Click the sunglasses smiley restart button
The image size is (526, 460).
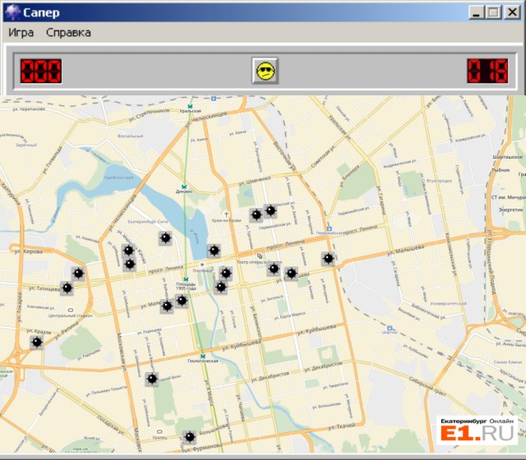click(265, 71)
